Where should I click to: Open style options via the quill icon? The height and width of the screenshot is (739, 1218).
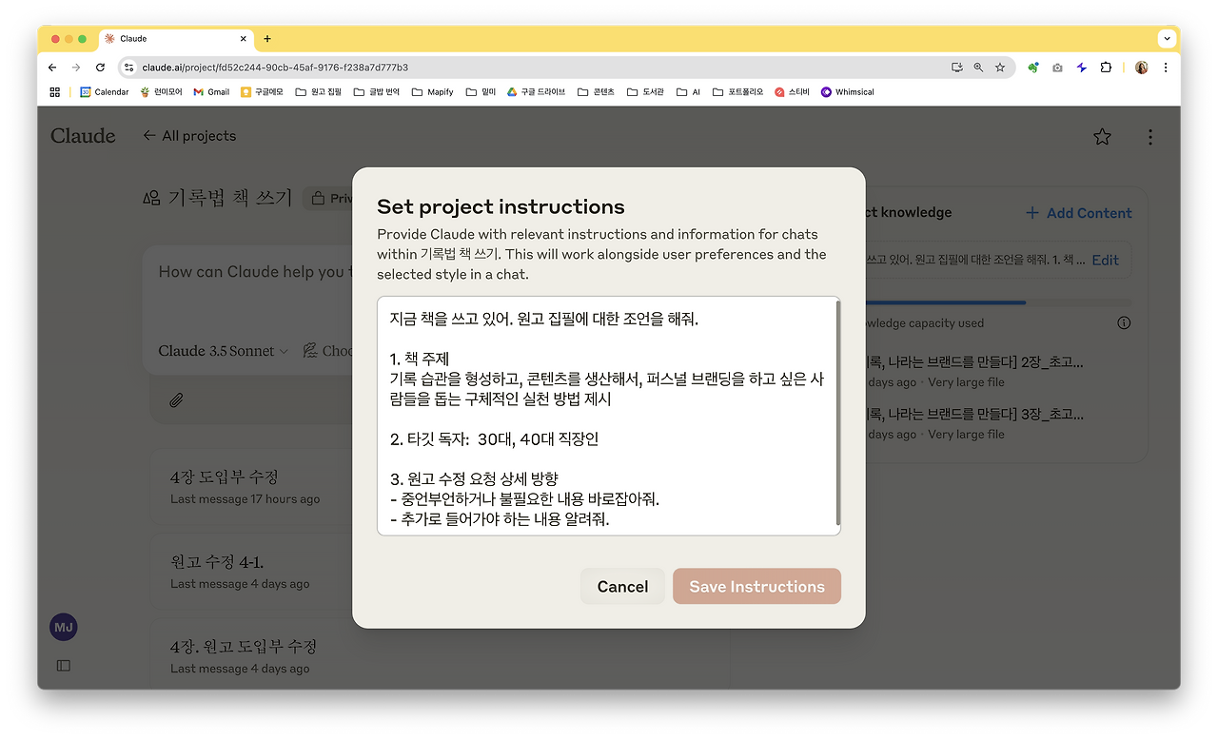pos(309,350)
